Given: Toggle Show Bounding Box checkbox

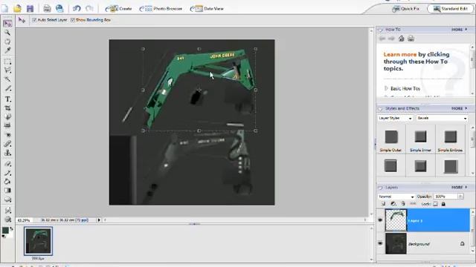Looking at the screenshot, I should 73,20.
